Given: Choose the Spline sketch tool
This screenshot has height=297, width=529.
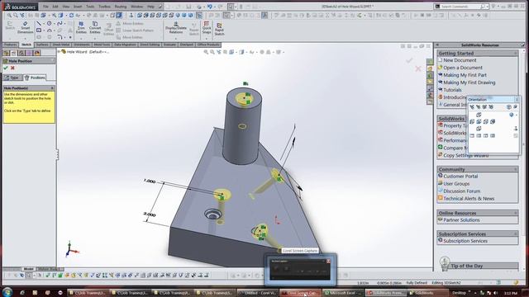Looking at the screenshot, I should point(60,23).
